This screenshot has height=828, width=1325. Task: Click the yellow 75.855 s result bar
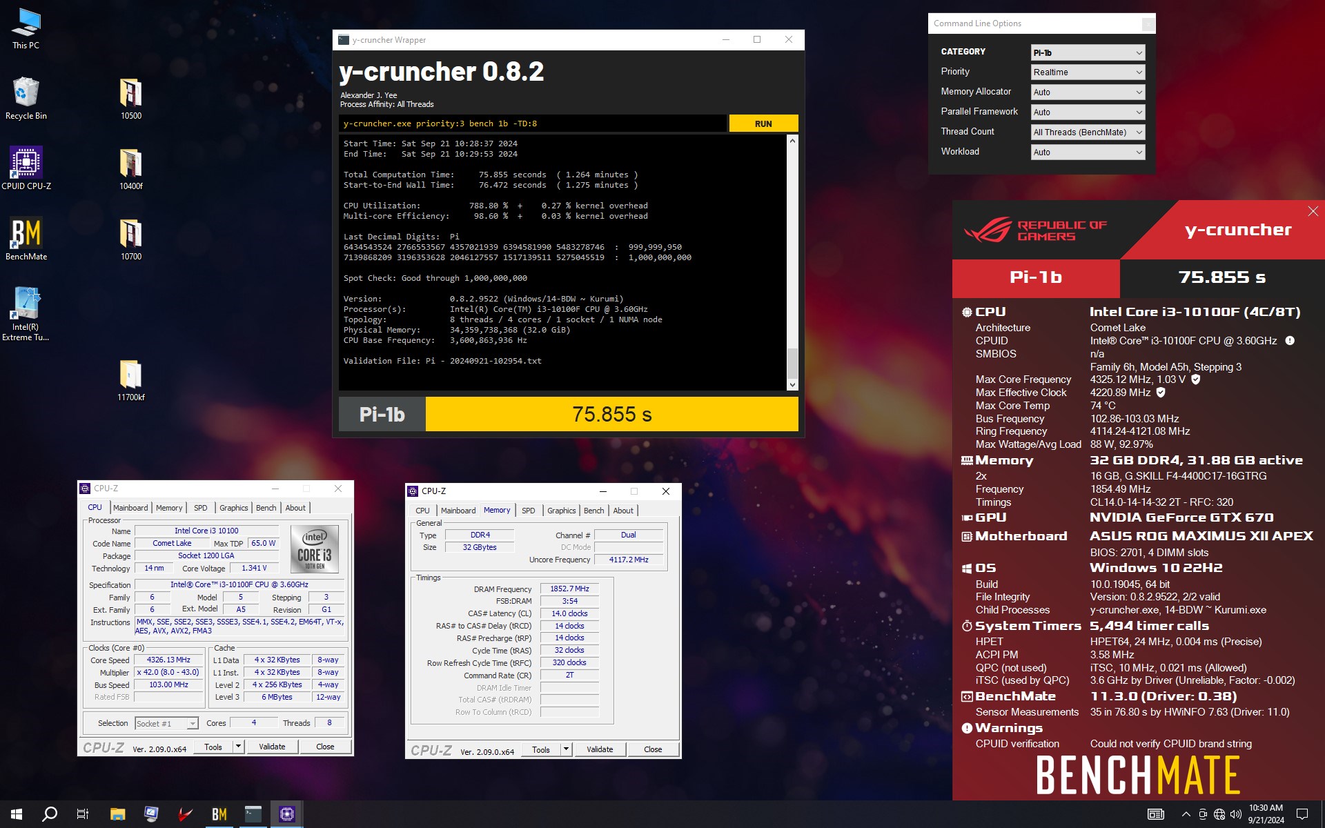tap(611, 414)
